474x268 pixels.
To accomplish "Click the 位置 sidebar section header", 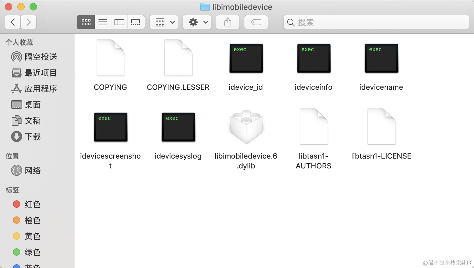I will coord(12,156).
